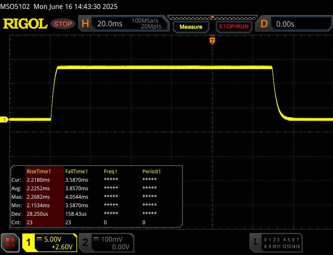This screenshot has height=255, width=333.
Task: Select the Freq1 measurement column header
Action: click(x=110, y=172)
